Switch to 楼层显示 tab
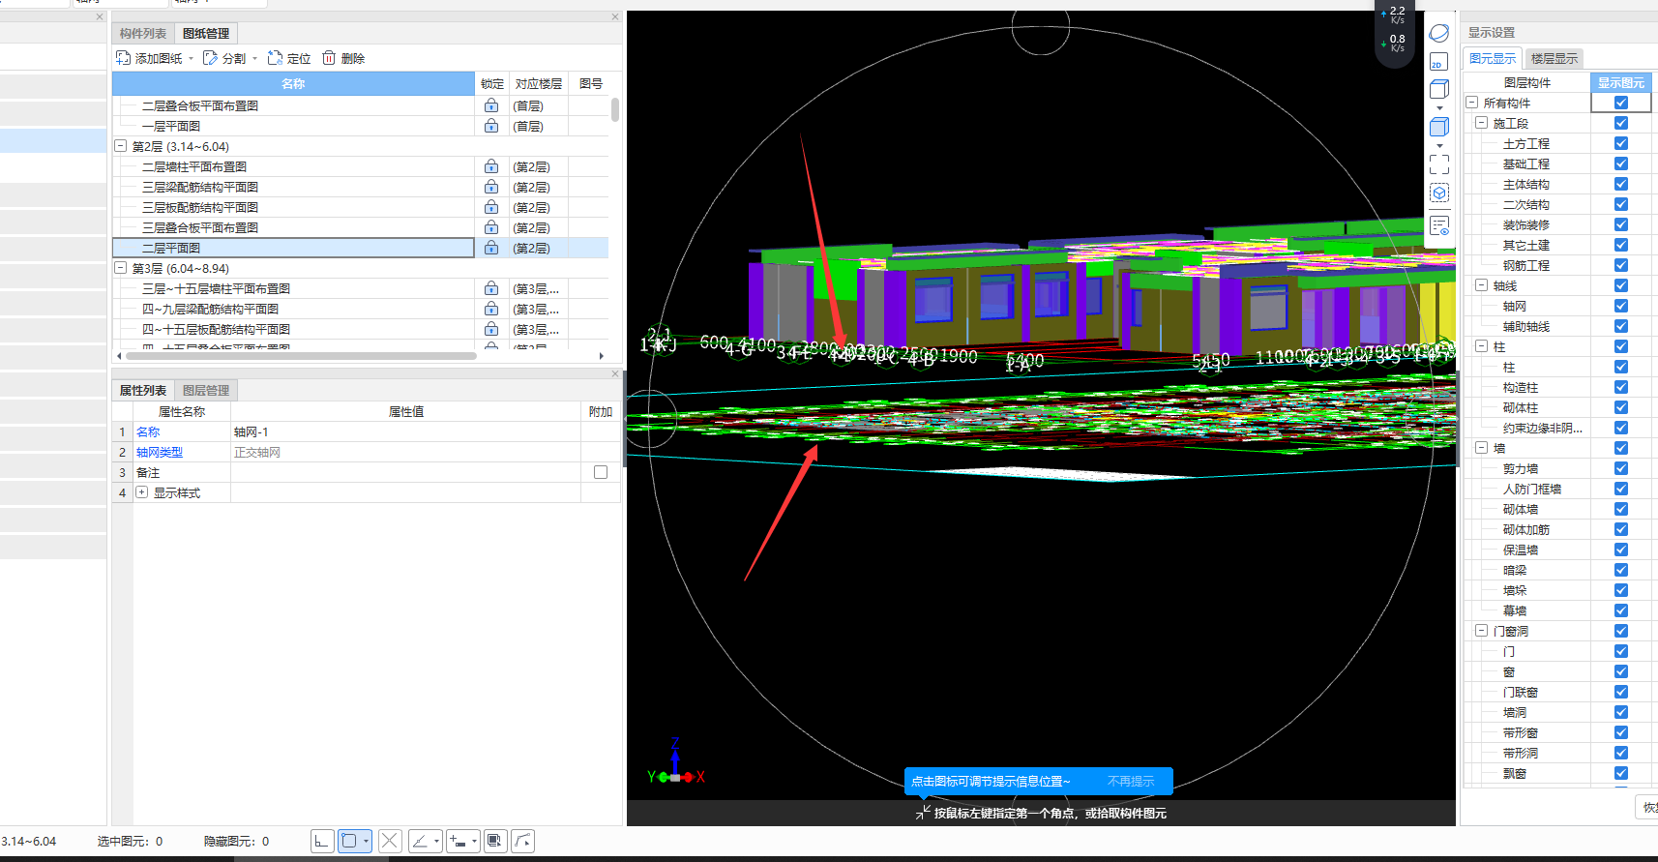Viewport: 1658px width, 862px height. click(1554, 58)
